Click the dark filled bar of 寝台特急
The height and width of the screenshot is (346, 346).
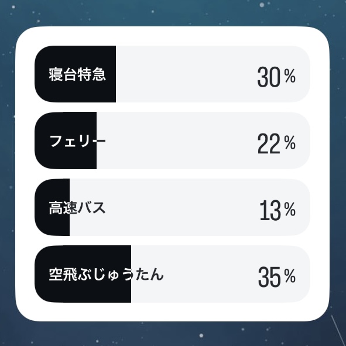(x=76, y=74)
